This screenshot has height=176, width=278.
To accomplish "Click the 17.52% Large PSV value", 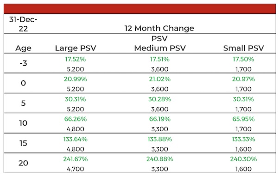I will (76, 59).
